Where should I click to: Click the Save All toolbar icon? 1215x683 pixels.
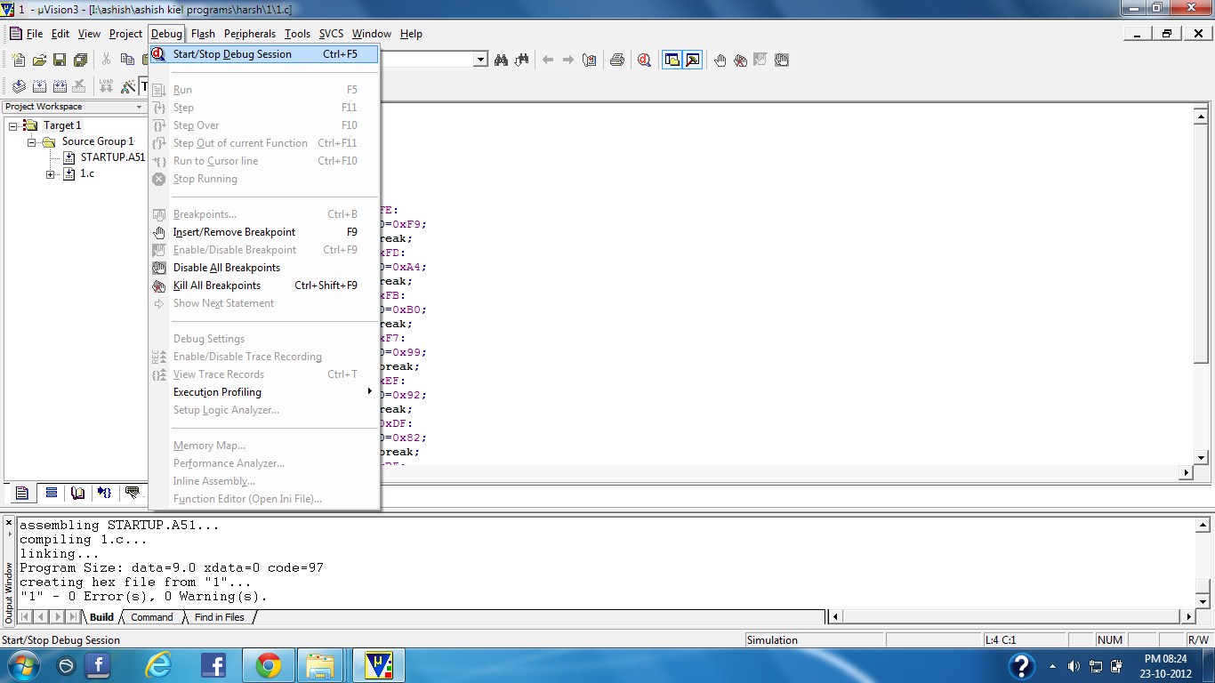click(80, 60)
